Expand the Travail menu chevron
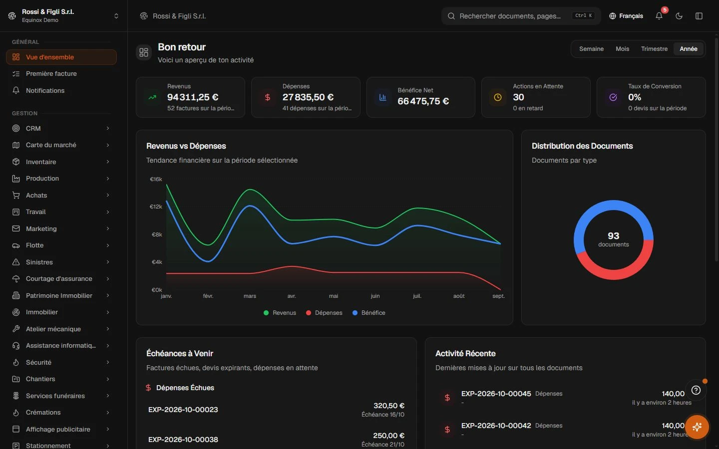 [108, 212]
